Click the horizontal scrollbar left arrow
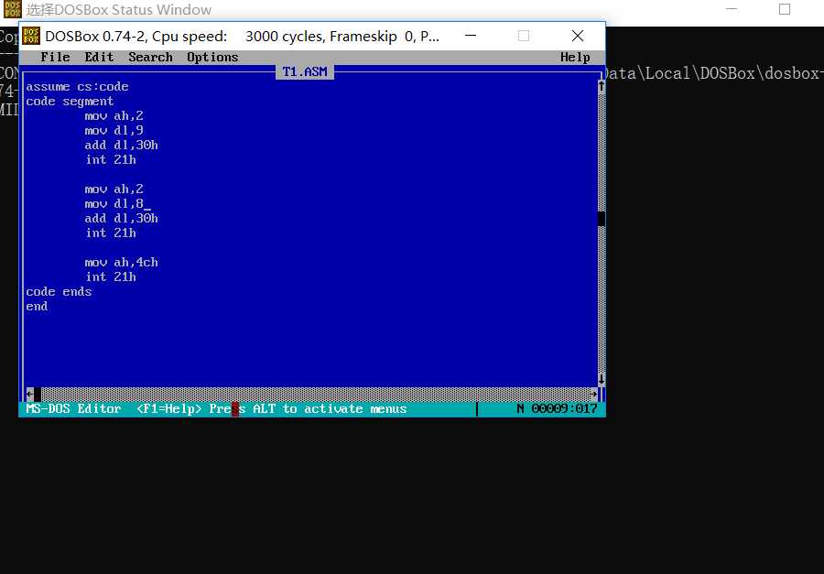This screenshot has height=574, width=824. tap(29, 394)
